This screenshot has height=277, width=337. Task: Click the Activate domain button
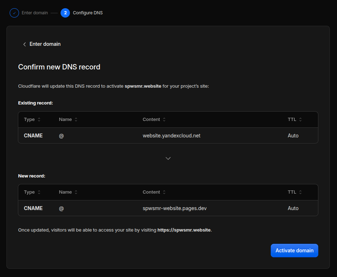pos(294,251)
